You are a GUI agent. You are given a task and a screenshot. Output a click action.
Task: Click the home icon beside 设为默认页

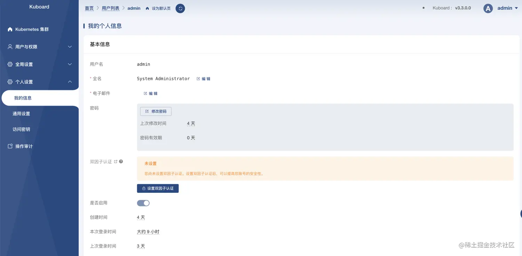(x=147, y=8)
